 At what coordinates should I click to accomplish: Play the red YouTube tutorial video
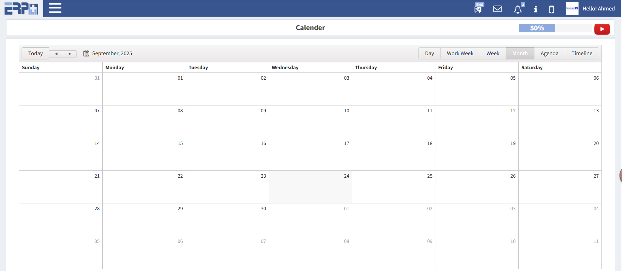602,29
